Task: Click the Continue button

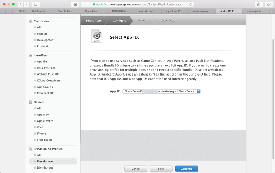Action: coord(186,169)
